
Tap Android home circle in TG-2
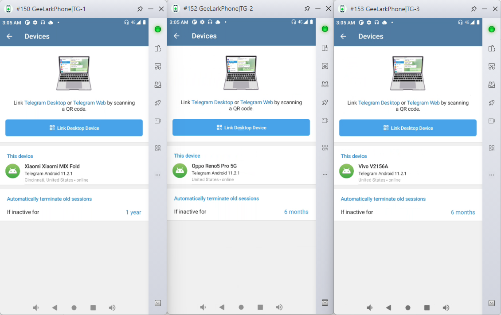point(241,307)
